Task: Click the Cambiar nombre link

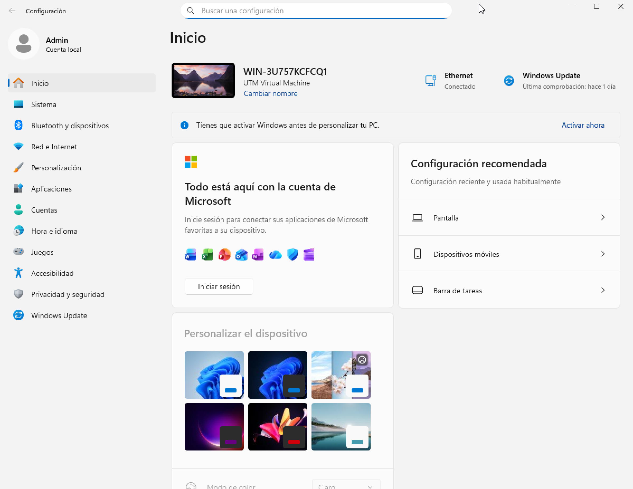Action: pyautogui.click(x=270, y=94)
